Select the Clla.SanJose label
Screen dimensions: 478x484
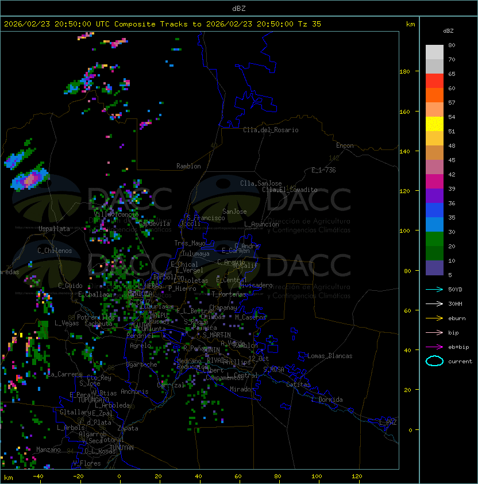point(261,183)
